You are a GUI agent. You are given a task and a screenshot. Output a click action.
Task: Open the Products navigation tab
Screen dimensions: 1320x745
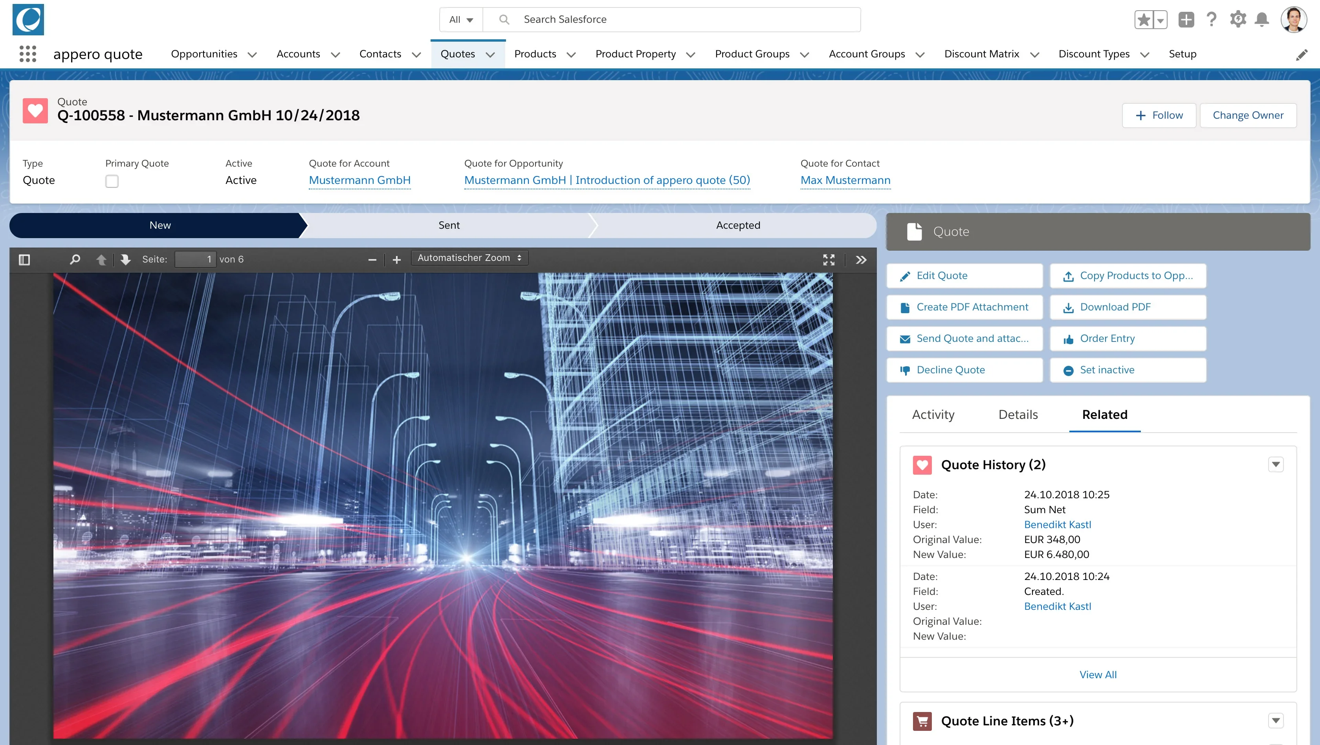pos(535,54)
